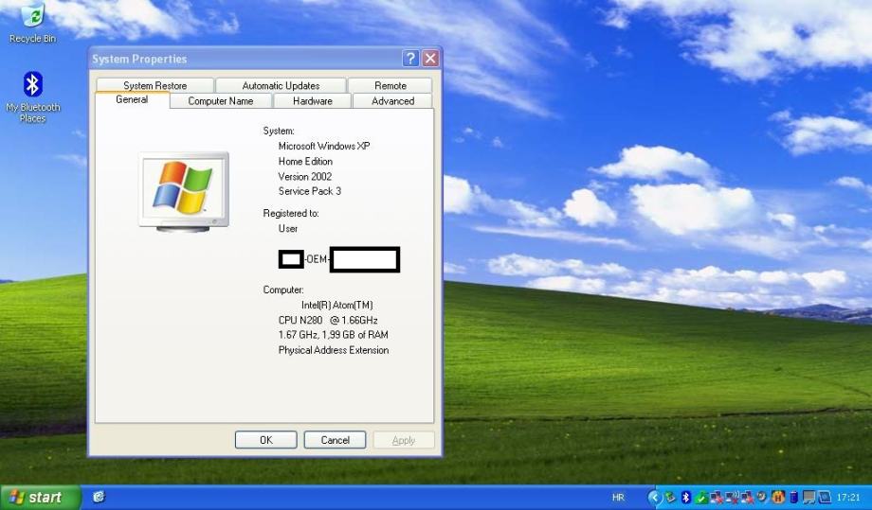Expand hidden system tray icons arrow
Screen dimensions: 872x510
click(655, 498)
